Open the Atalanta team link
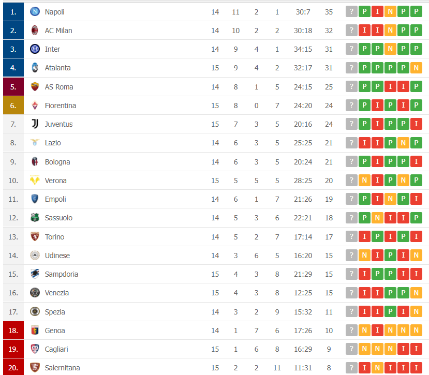Viewport: 429px width, 375px height. 57,68
